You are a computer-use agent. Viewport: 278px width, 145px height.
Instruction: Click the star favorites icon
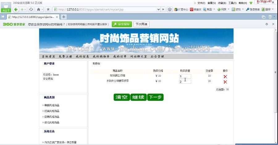click(x=48, y=9)
